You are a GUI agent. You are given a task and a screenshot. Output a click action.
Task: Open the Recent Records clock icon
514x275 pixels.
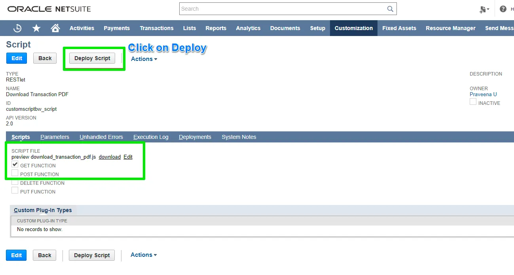pyautogui.click(x=17, y=28)
